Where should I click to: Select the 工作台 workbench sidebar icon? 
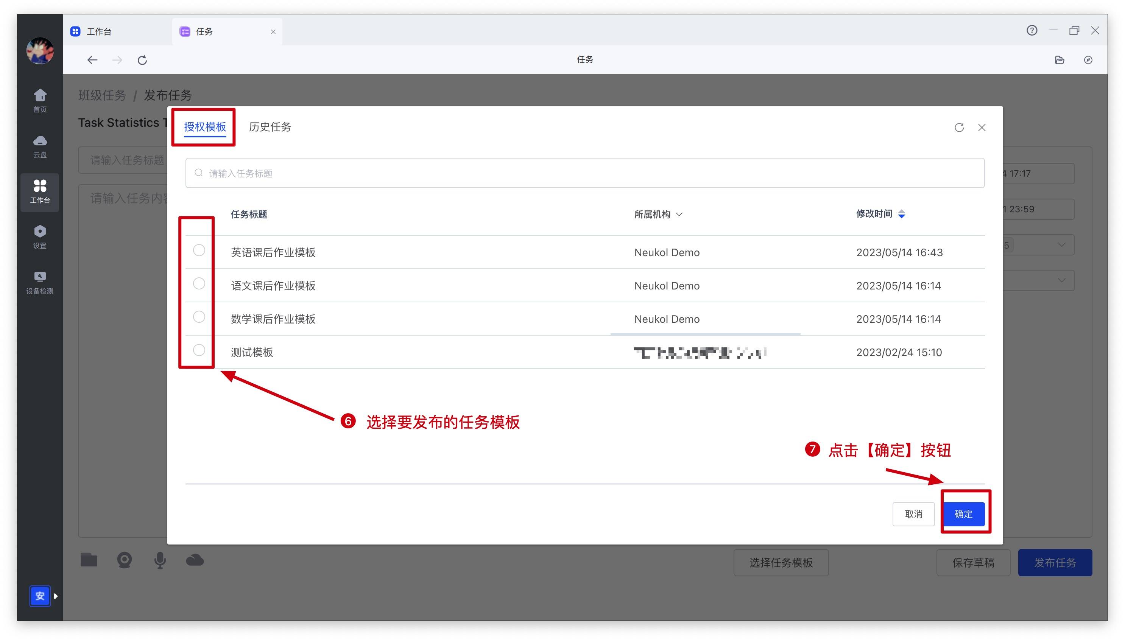coord(40,191)
